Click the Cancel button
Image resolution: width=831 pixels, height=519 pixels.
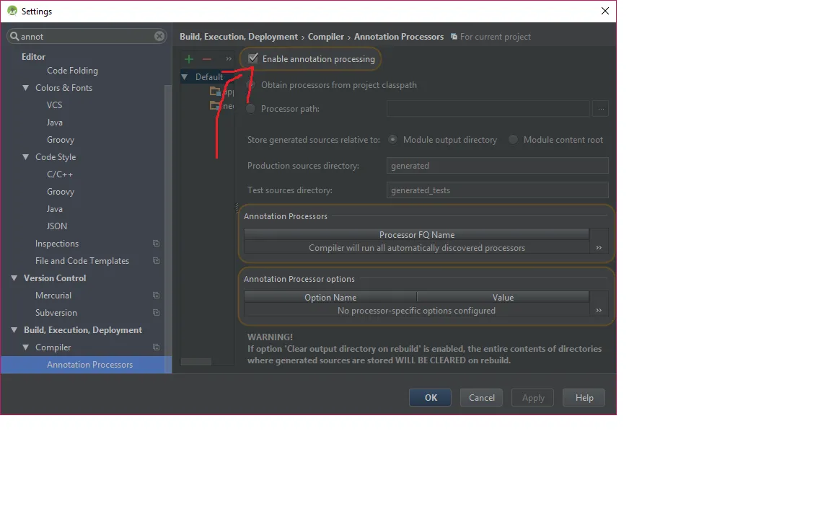click(481, 398)
